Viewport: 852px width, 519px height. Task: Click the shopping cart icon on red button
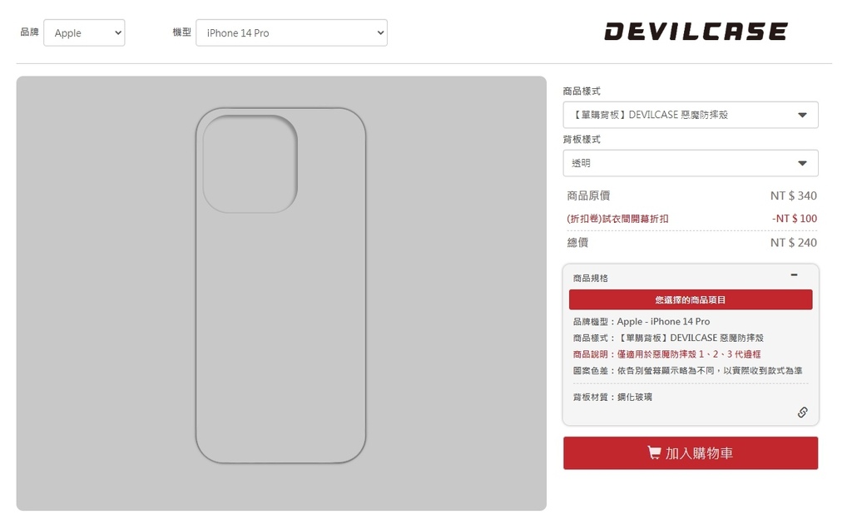point(654,452)
